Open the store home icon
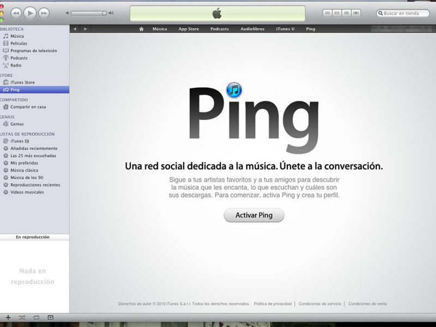This screenshot has width=436, height=327. [x=141, y=29]
